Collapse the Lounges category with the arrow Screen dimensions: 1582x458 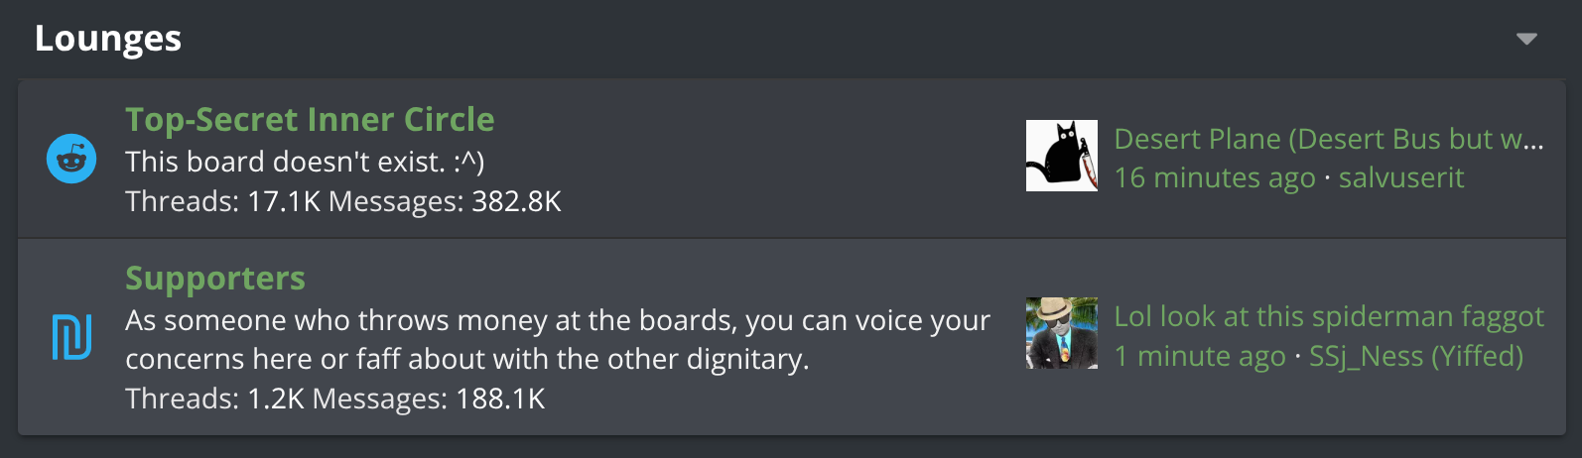click(1526, 39)
